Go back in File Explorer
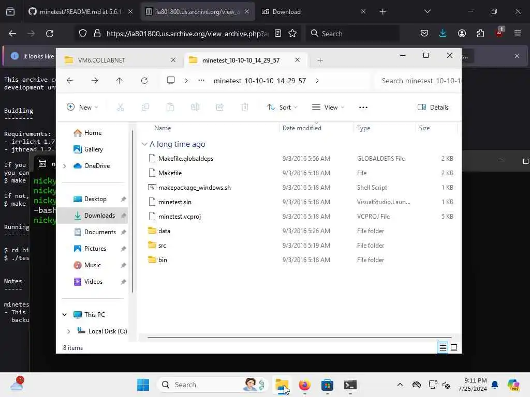The height and width of the screenshot is (397, 530). (70, 81)
